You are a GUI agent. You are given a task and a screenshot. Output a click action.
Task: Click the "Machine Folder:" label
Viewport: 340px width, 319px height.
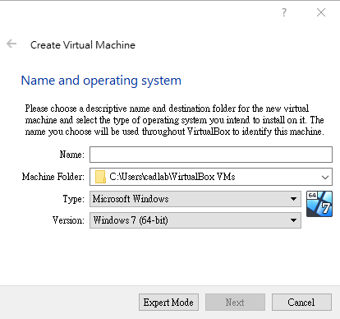pos(53,177)
